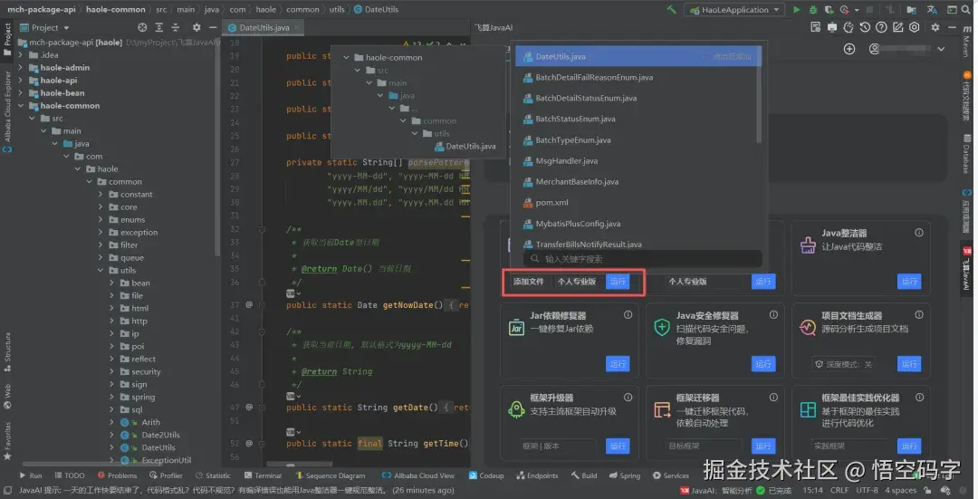Expand the haole-admin module node
This screenshot has height=499, width=978.
tap(21, 67)
